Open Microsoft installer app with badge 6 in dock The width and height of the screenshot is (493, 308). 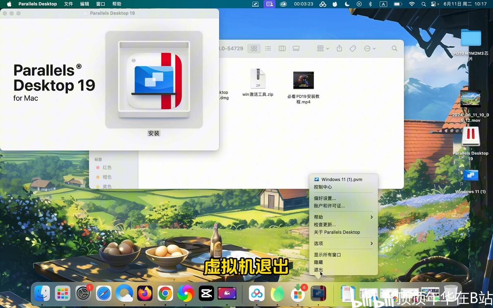click(x=298, y=294)
